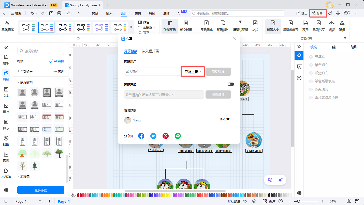Viewport: 364px width, 205px height.
Task: Open the 小部件 widgets panel
Action: [x=6, y=172]
